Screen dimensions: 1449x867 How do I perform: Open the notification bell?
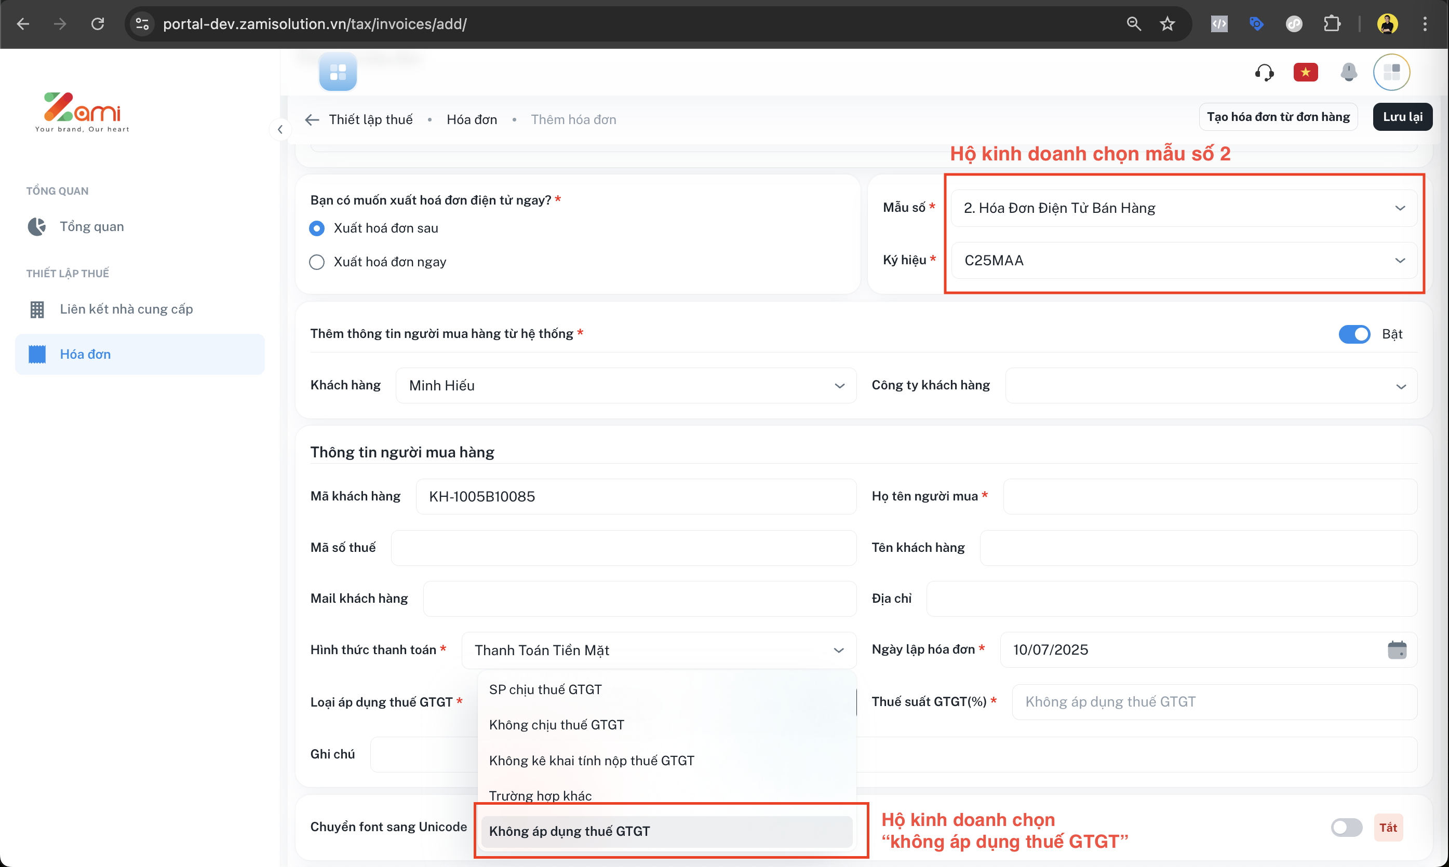pos(1348,73)
